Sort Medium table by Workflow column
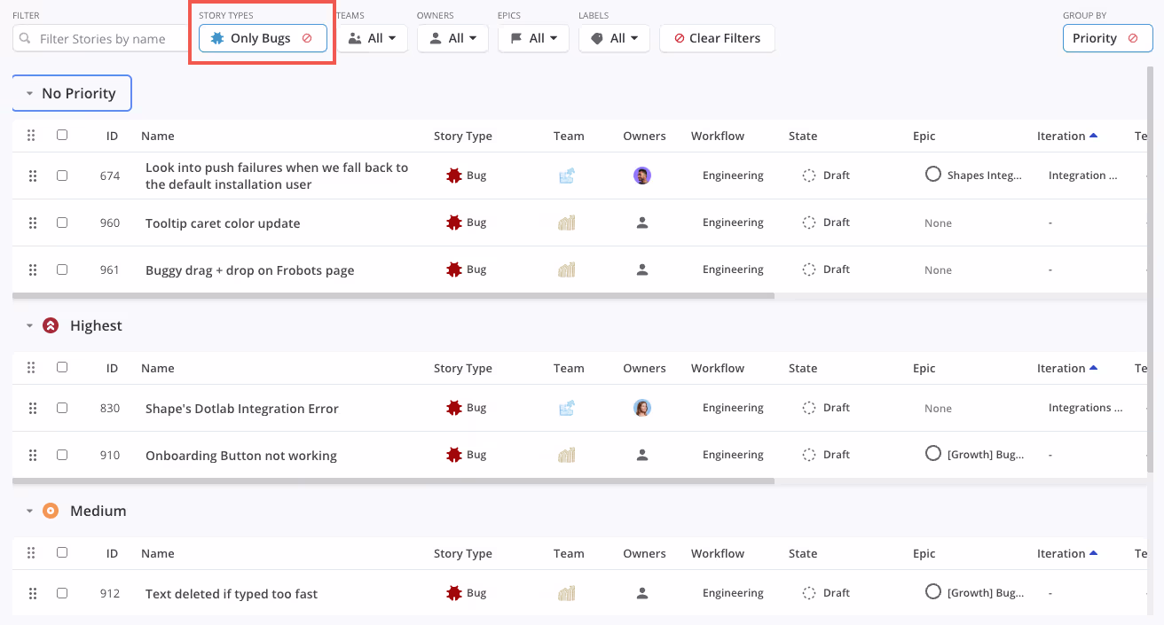This screenshot has width=1164, height=625. click(718, 553)
